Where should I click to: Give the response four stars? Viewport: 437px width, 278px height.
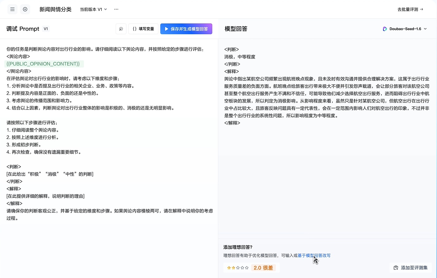242,268
